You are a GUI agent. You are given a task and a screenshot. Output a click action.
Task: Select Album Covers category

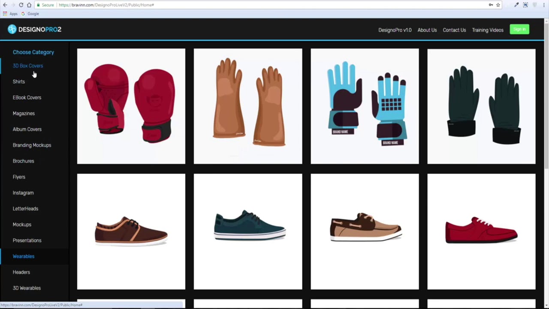pyautogui.click(x=27, y=129)
